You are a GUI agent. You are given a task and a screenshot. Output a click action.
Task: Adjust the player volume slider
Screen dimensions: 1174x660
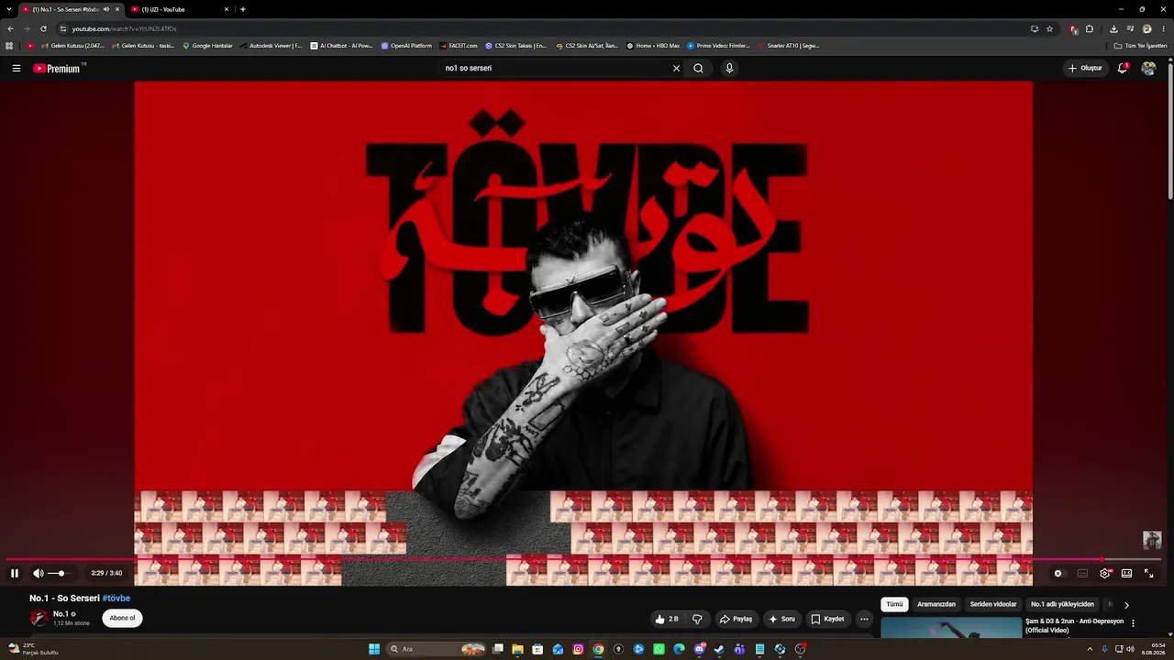click(59, 573)
